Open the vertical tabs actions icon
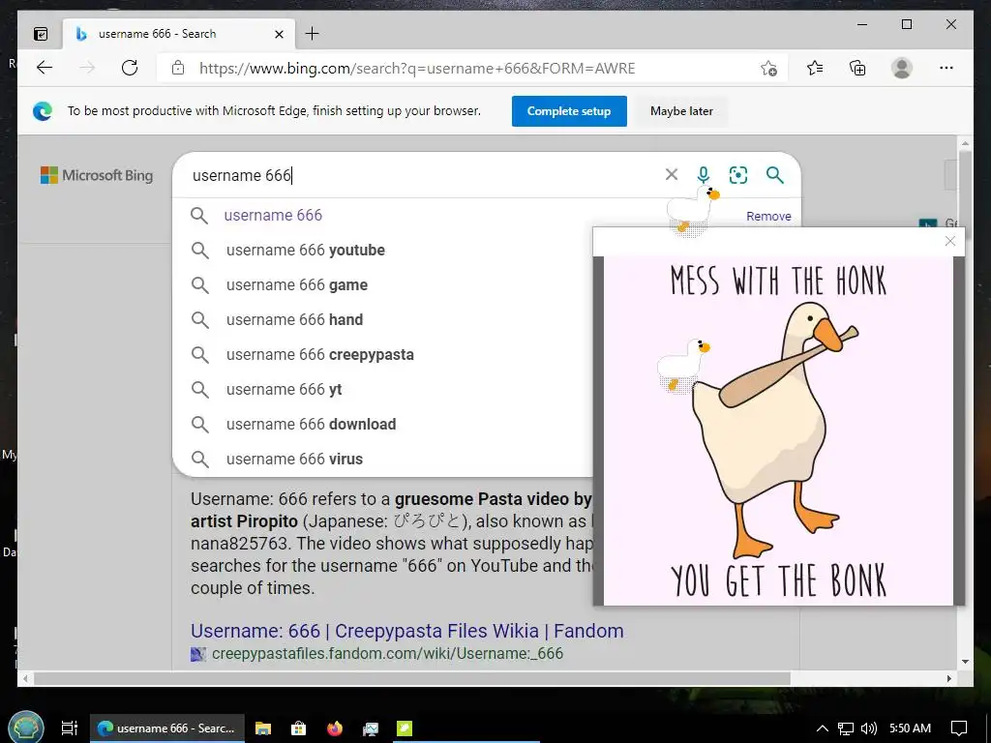Image resolution: width=991 pixels, height=743 pixels. (41, 34)
